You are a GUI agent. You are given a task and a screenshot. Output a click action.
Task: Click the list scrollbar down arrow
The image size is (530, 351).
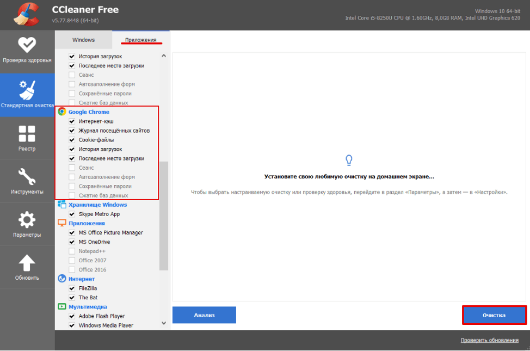point(164,323)
